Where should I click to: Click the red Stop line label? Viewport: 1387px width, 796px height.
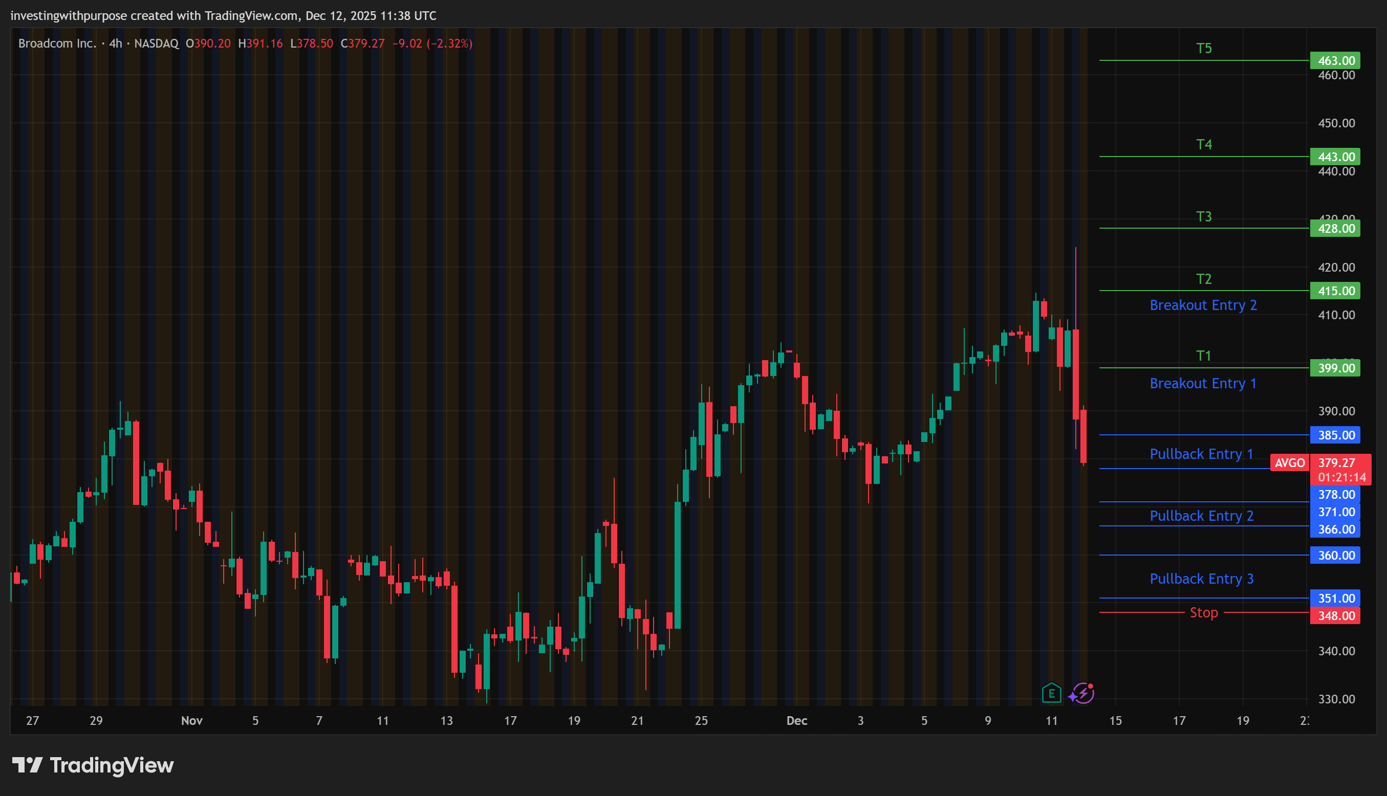click(1203, 612)
